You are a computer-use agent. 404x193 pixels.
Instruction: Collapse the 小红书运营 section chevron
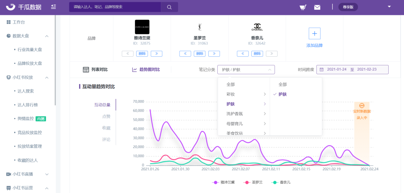click(x=47, y=188)
